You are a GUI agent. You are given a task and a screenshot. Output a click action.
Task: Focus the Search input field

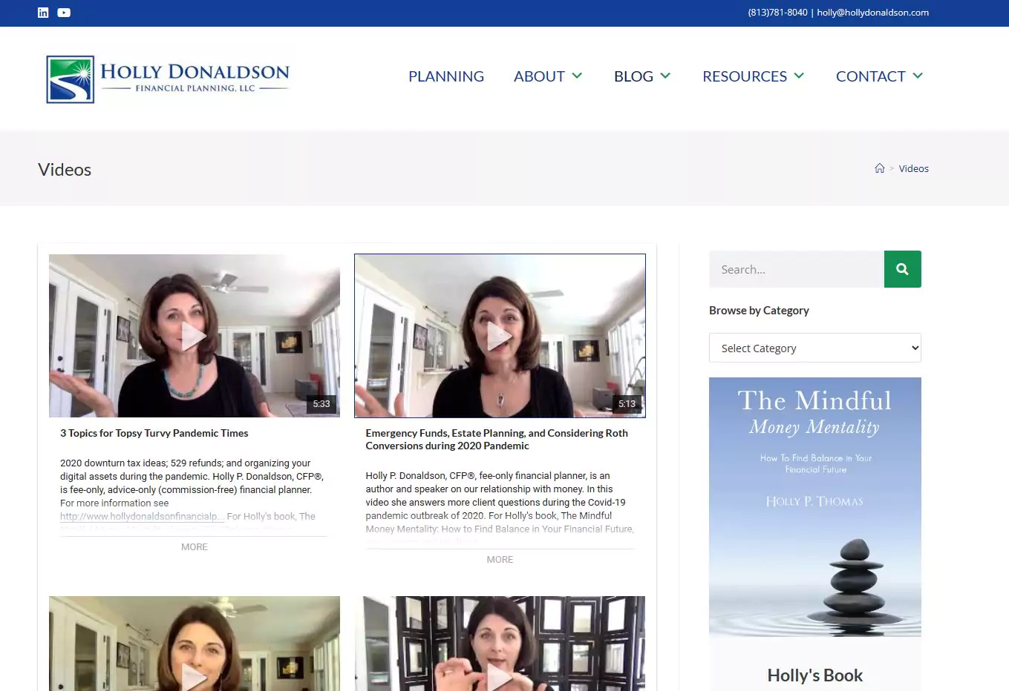(797, 269)
